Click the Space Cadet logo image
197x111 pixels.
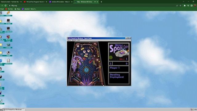tap(119, 52)
